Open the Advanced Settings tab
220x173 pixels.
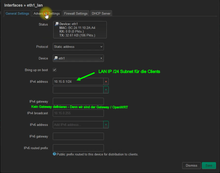point(47,13)
